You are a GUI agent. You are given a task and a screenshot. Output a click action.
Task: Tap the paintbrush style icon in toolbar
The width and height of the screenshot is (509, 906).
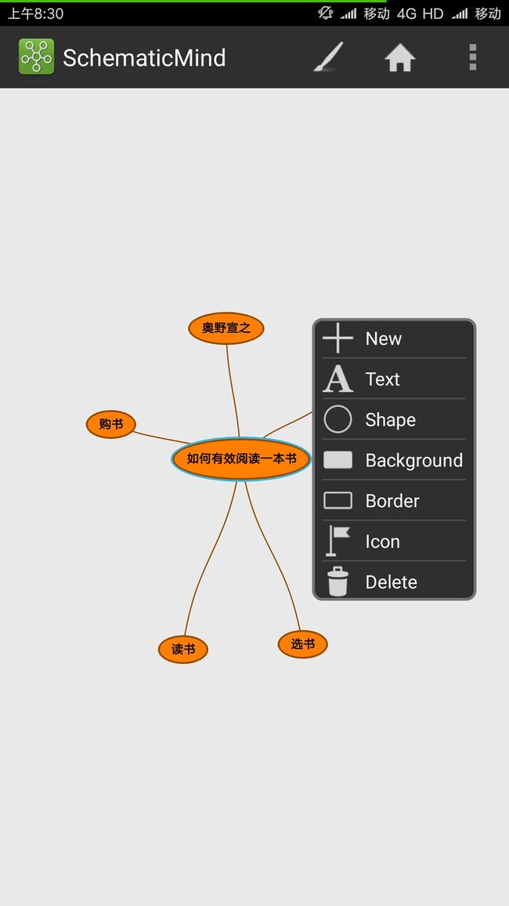[328, 57]
